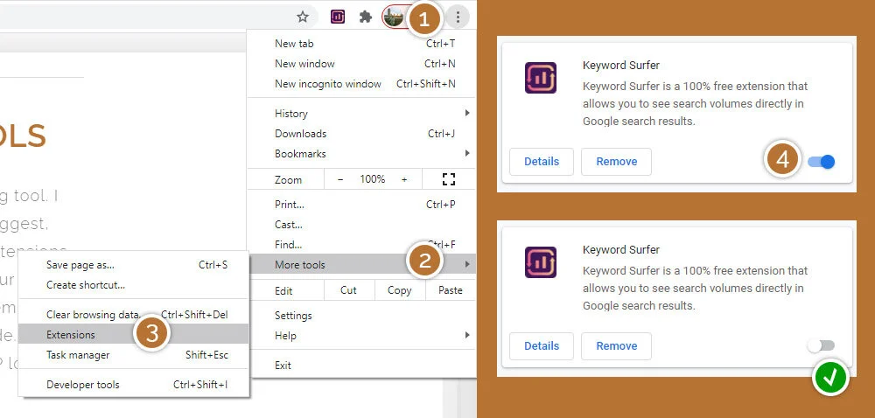This screenshot has width=875, height=418.
Task: Decrease zoom with the minus button
Action: [340, 179]
